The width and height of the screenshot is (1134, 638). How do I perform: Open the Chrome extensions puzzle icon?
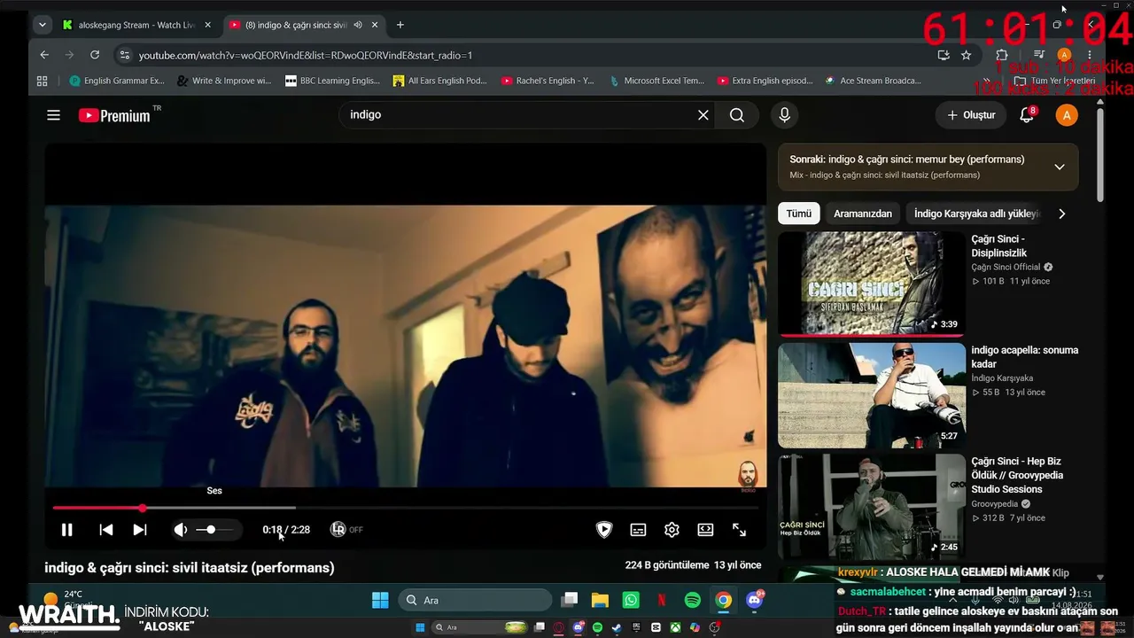(1002, 55)
